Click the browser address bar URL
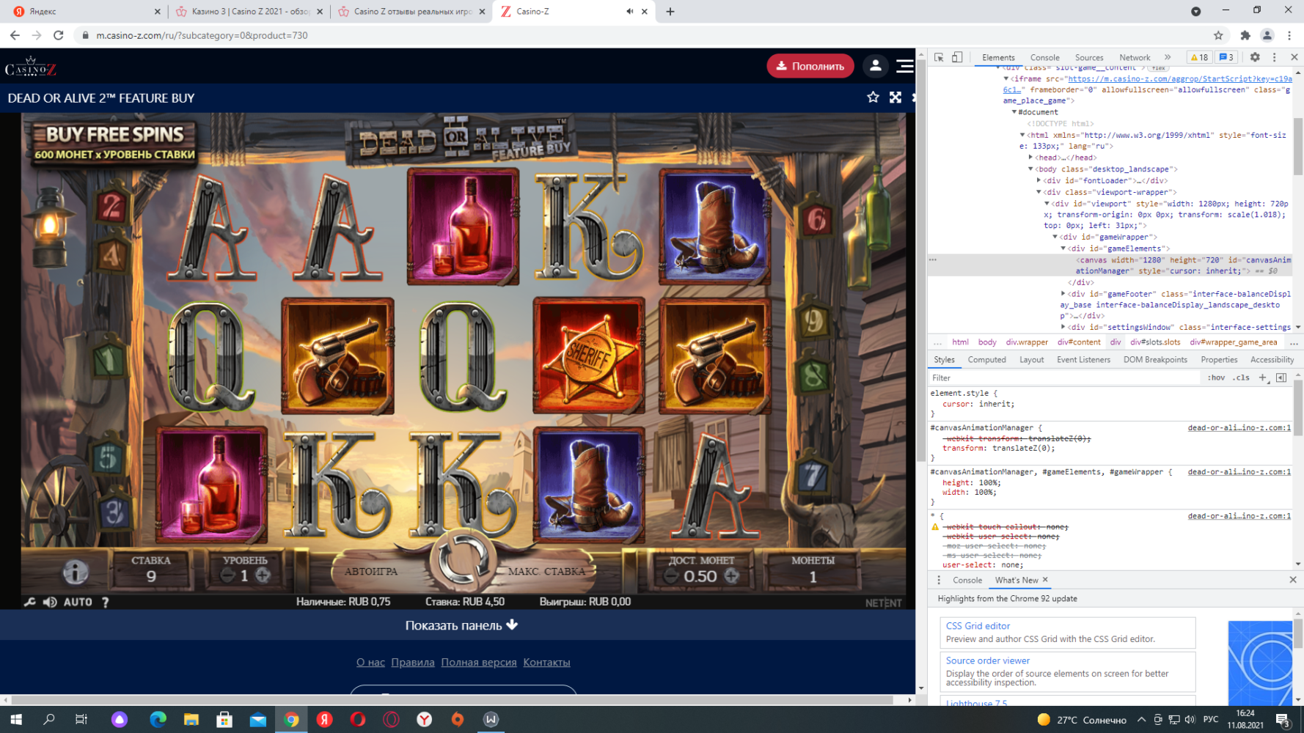Image resolution: width=1304 pixels, height=733 pixels. [x=202, y=35]
